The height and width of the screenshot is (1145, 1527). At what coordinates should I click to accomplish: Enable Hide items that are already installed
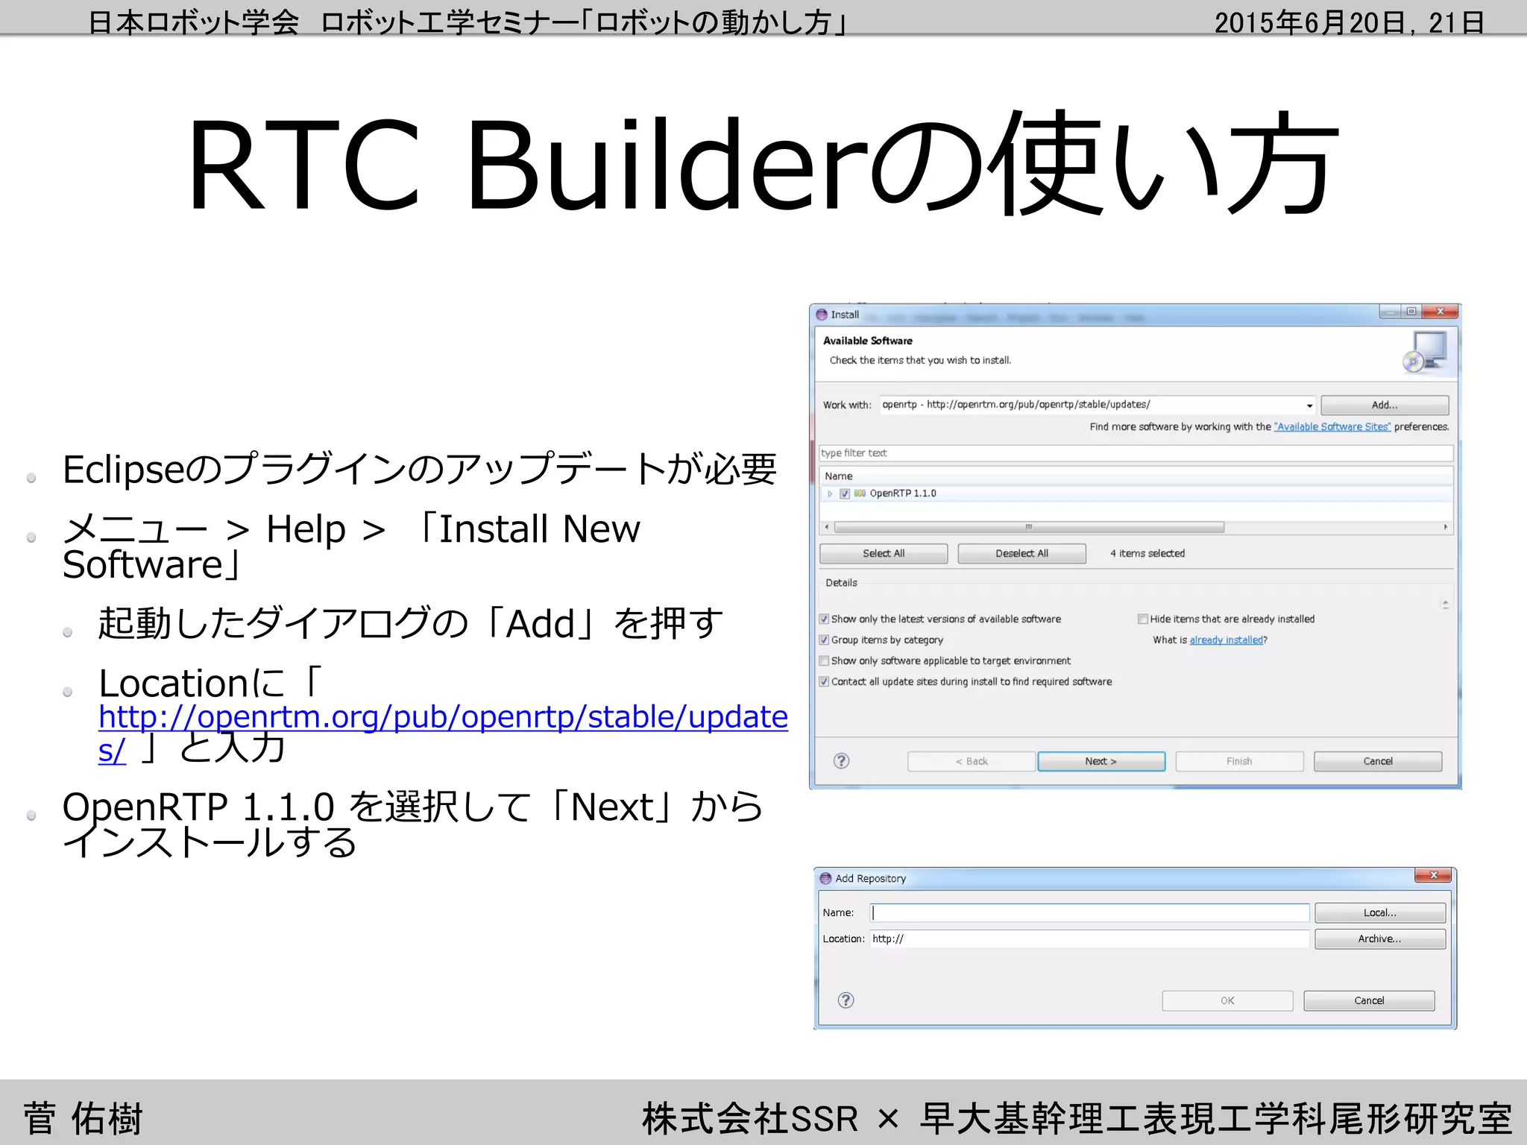tap(1142, 619)
